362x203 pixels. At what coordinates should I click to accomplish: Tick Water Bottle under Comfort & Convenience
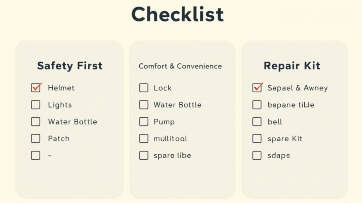click(144, 105)
